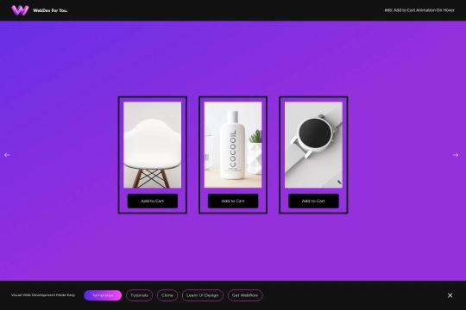The image size is (466, 310).
Task: Click the Clone button
Action: point(167,295)
